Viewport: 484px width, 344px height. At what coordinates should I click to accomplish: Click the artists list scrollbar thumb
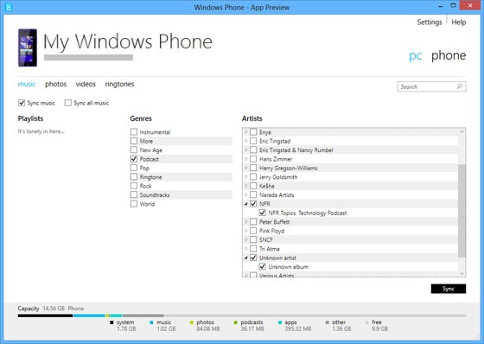tap(462, 211)
